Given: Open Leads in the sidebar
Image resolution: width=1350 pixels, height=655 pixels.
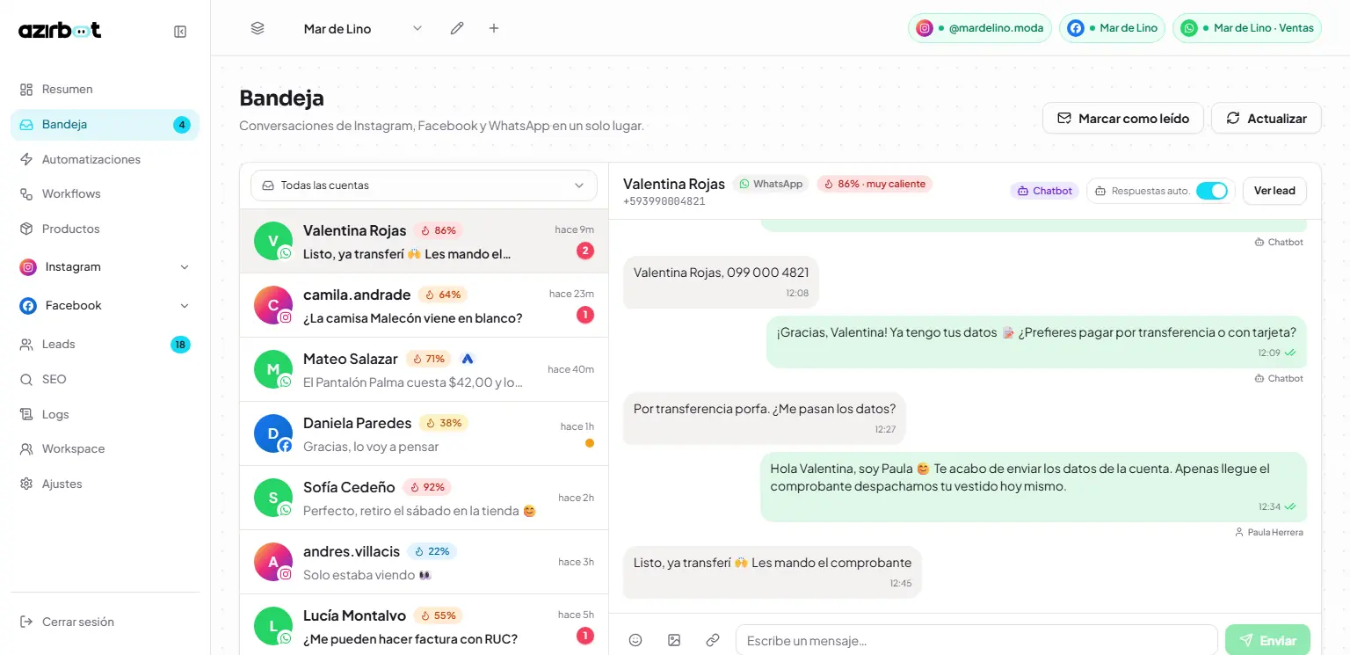Looking at the screenshot, I should pyautogui.click(x=105, y=344).
